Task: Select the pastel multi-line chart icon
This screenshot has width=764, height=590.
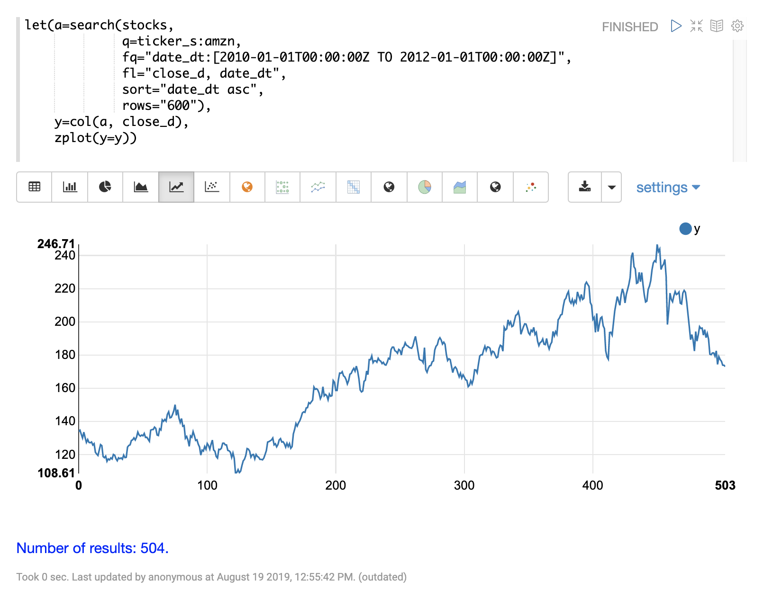Action: coord(318,187)
